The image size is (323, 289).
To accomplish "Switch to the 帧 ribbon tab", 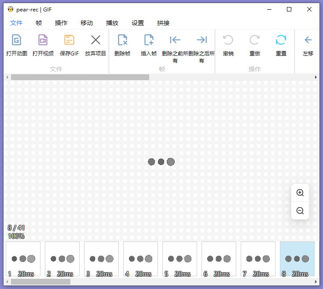I will tap(39, 23).
